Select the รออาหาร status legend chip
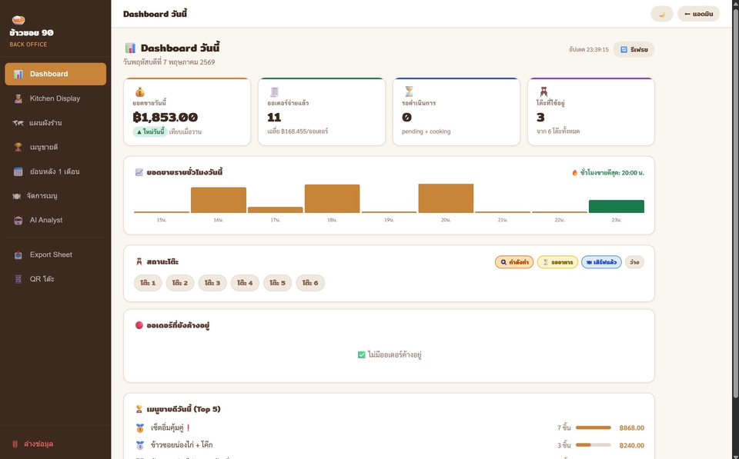The width and height of the screenshot is (739, 459). pos(557,262)
